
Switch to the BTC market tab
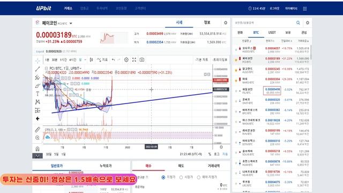pos(256,32)
